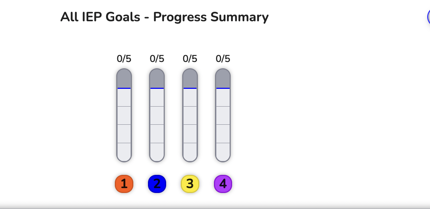
Task: Click the blue-outlined circular button at top-right edge
Action: [429, 17]
